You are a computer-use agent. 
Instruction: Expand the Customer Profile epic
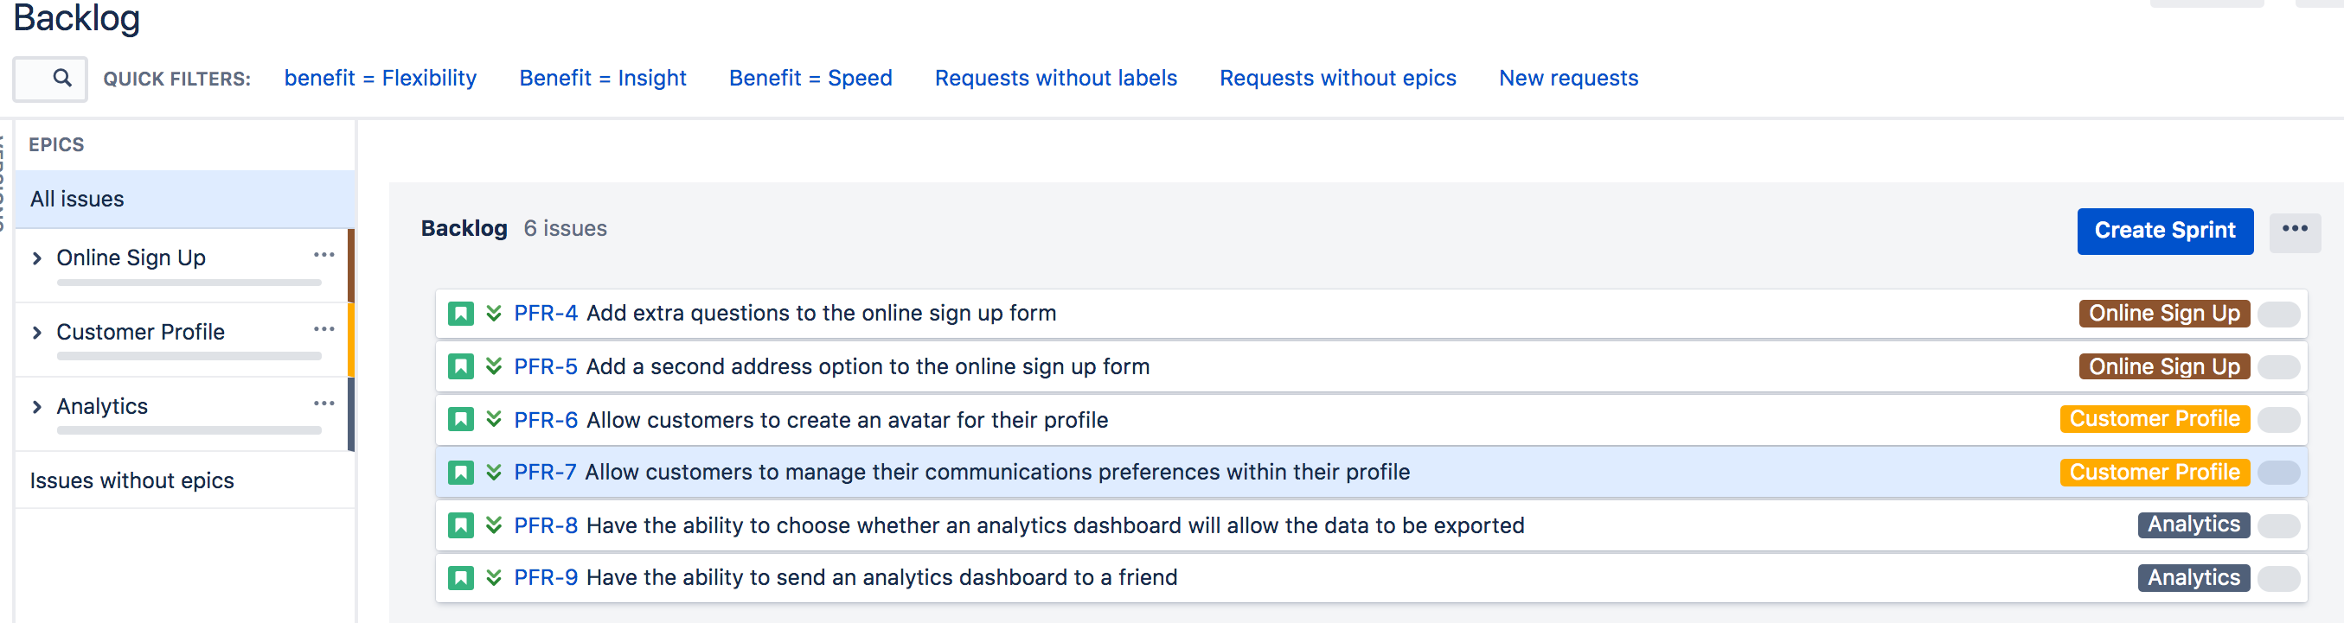(x=37, y=333)
